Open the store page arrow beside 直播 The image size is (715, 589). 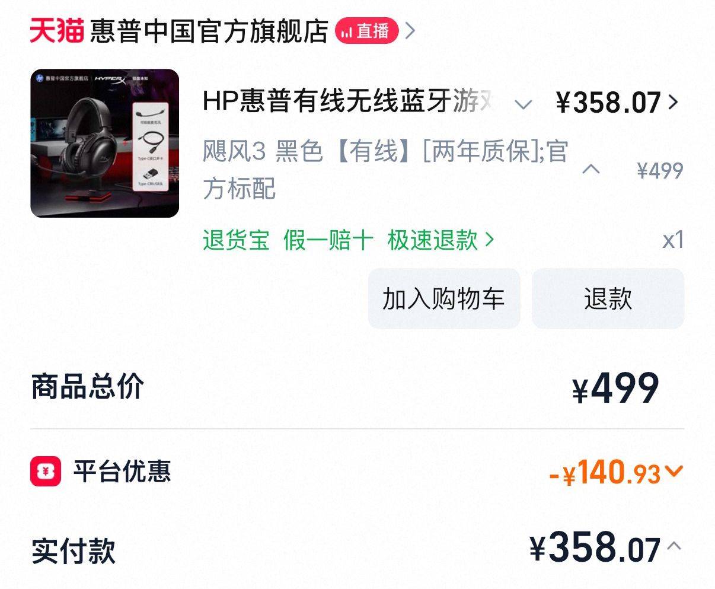pyautogui.click(x=410, y=31)
